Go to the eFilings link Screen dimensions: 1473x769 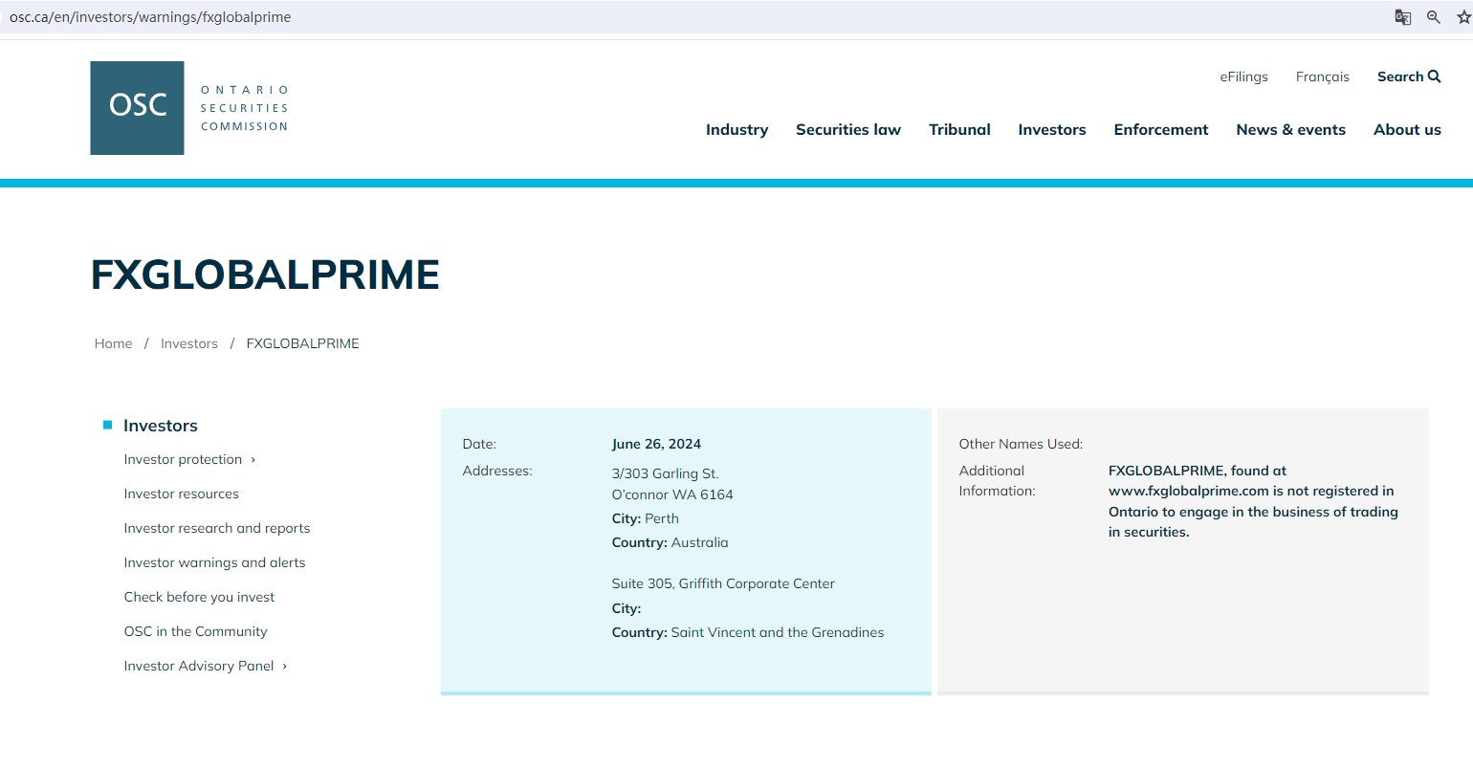(x=1243, y=77)
